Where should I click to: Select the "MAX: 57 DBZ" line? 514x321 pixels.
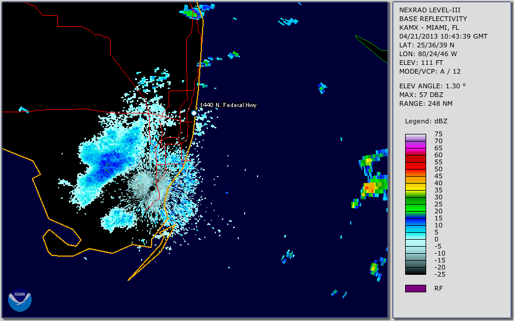point(422,95)
